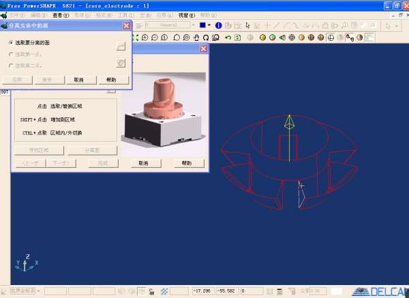Image resolution: width=409 pixels, height=298 pixels.
Task: Expand the color picker dropdown arrow
Action: 210,25
